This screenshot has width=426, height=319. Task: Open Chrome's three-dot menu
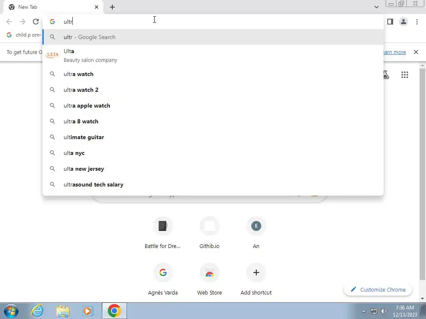coord(417,22)
